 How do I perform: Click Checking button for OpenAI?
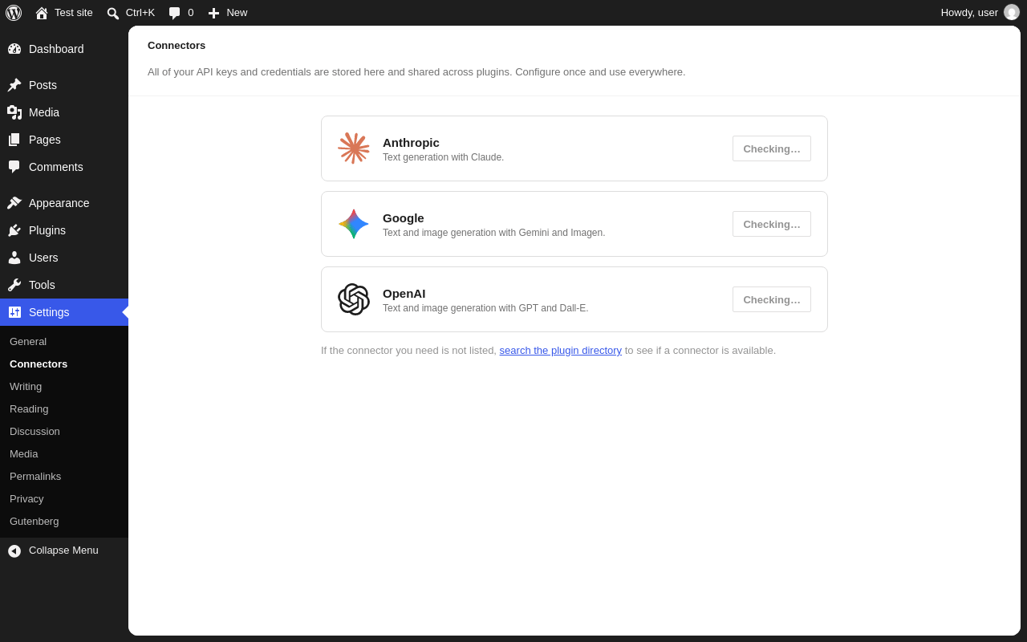coord(772,299)
